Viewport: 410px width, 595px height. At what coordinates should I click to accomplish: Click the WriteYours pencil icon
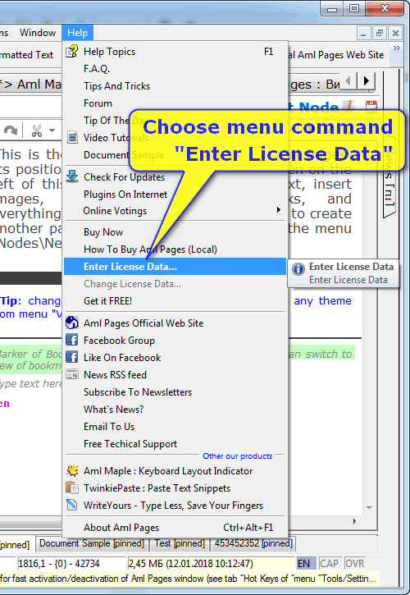point(72,505)
